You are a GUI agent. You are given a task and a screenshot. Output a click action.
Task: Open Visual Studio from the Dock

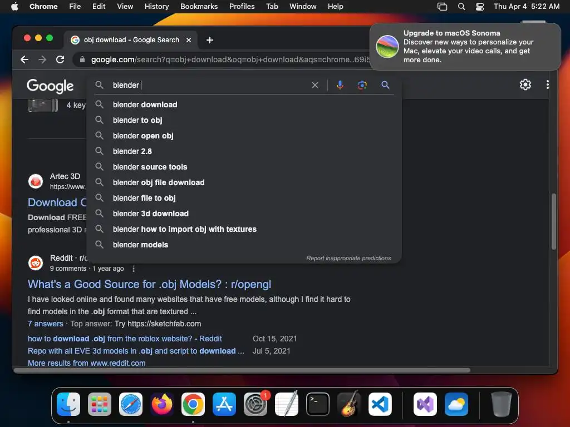(425, 404)
